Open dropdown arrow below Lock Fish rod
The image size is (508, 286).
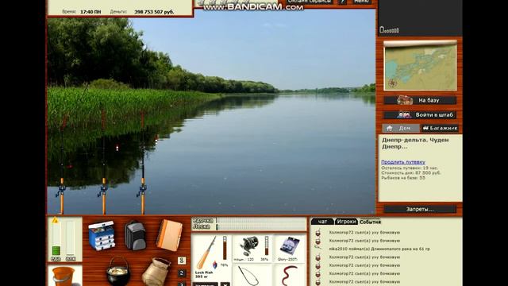[225, 284]
